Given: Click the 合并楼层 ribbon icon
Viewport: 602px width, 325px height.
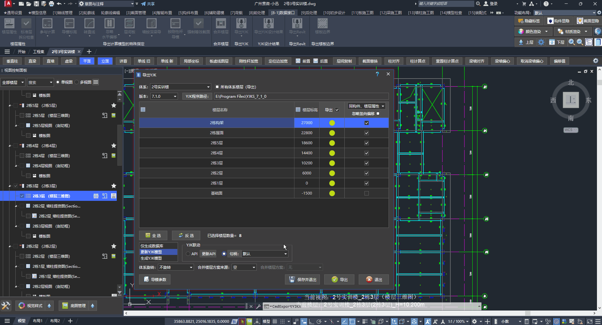Looking at the screenshot, I should [x=221, y=24].
